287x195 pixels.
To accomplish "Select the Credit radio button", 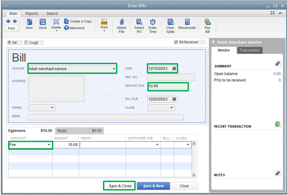I will [26, 43].
